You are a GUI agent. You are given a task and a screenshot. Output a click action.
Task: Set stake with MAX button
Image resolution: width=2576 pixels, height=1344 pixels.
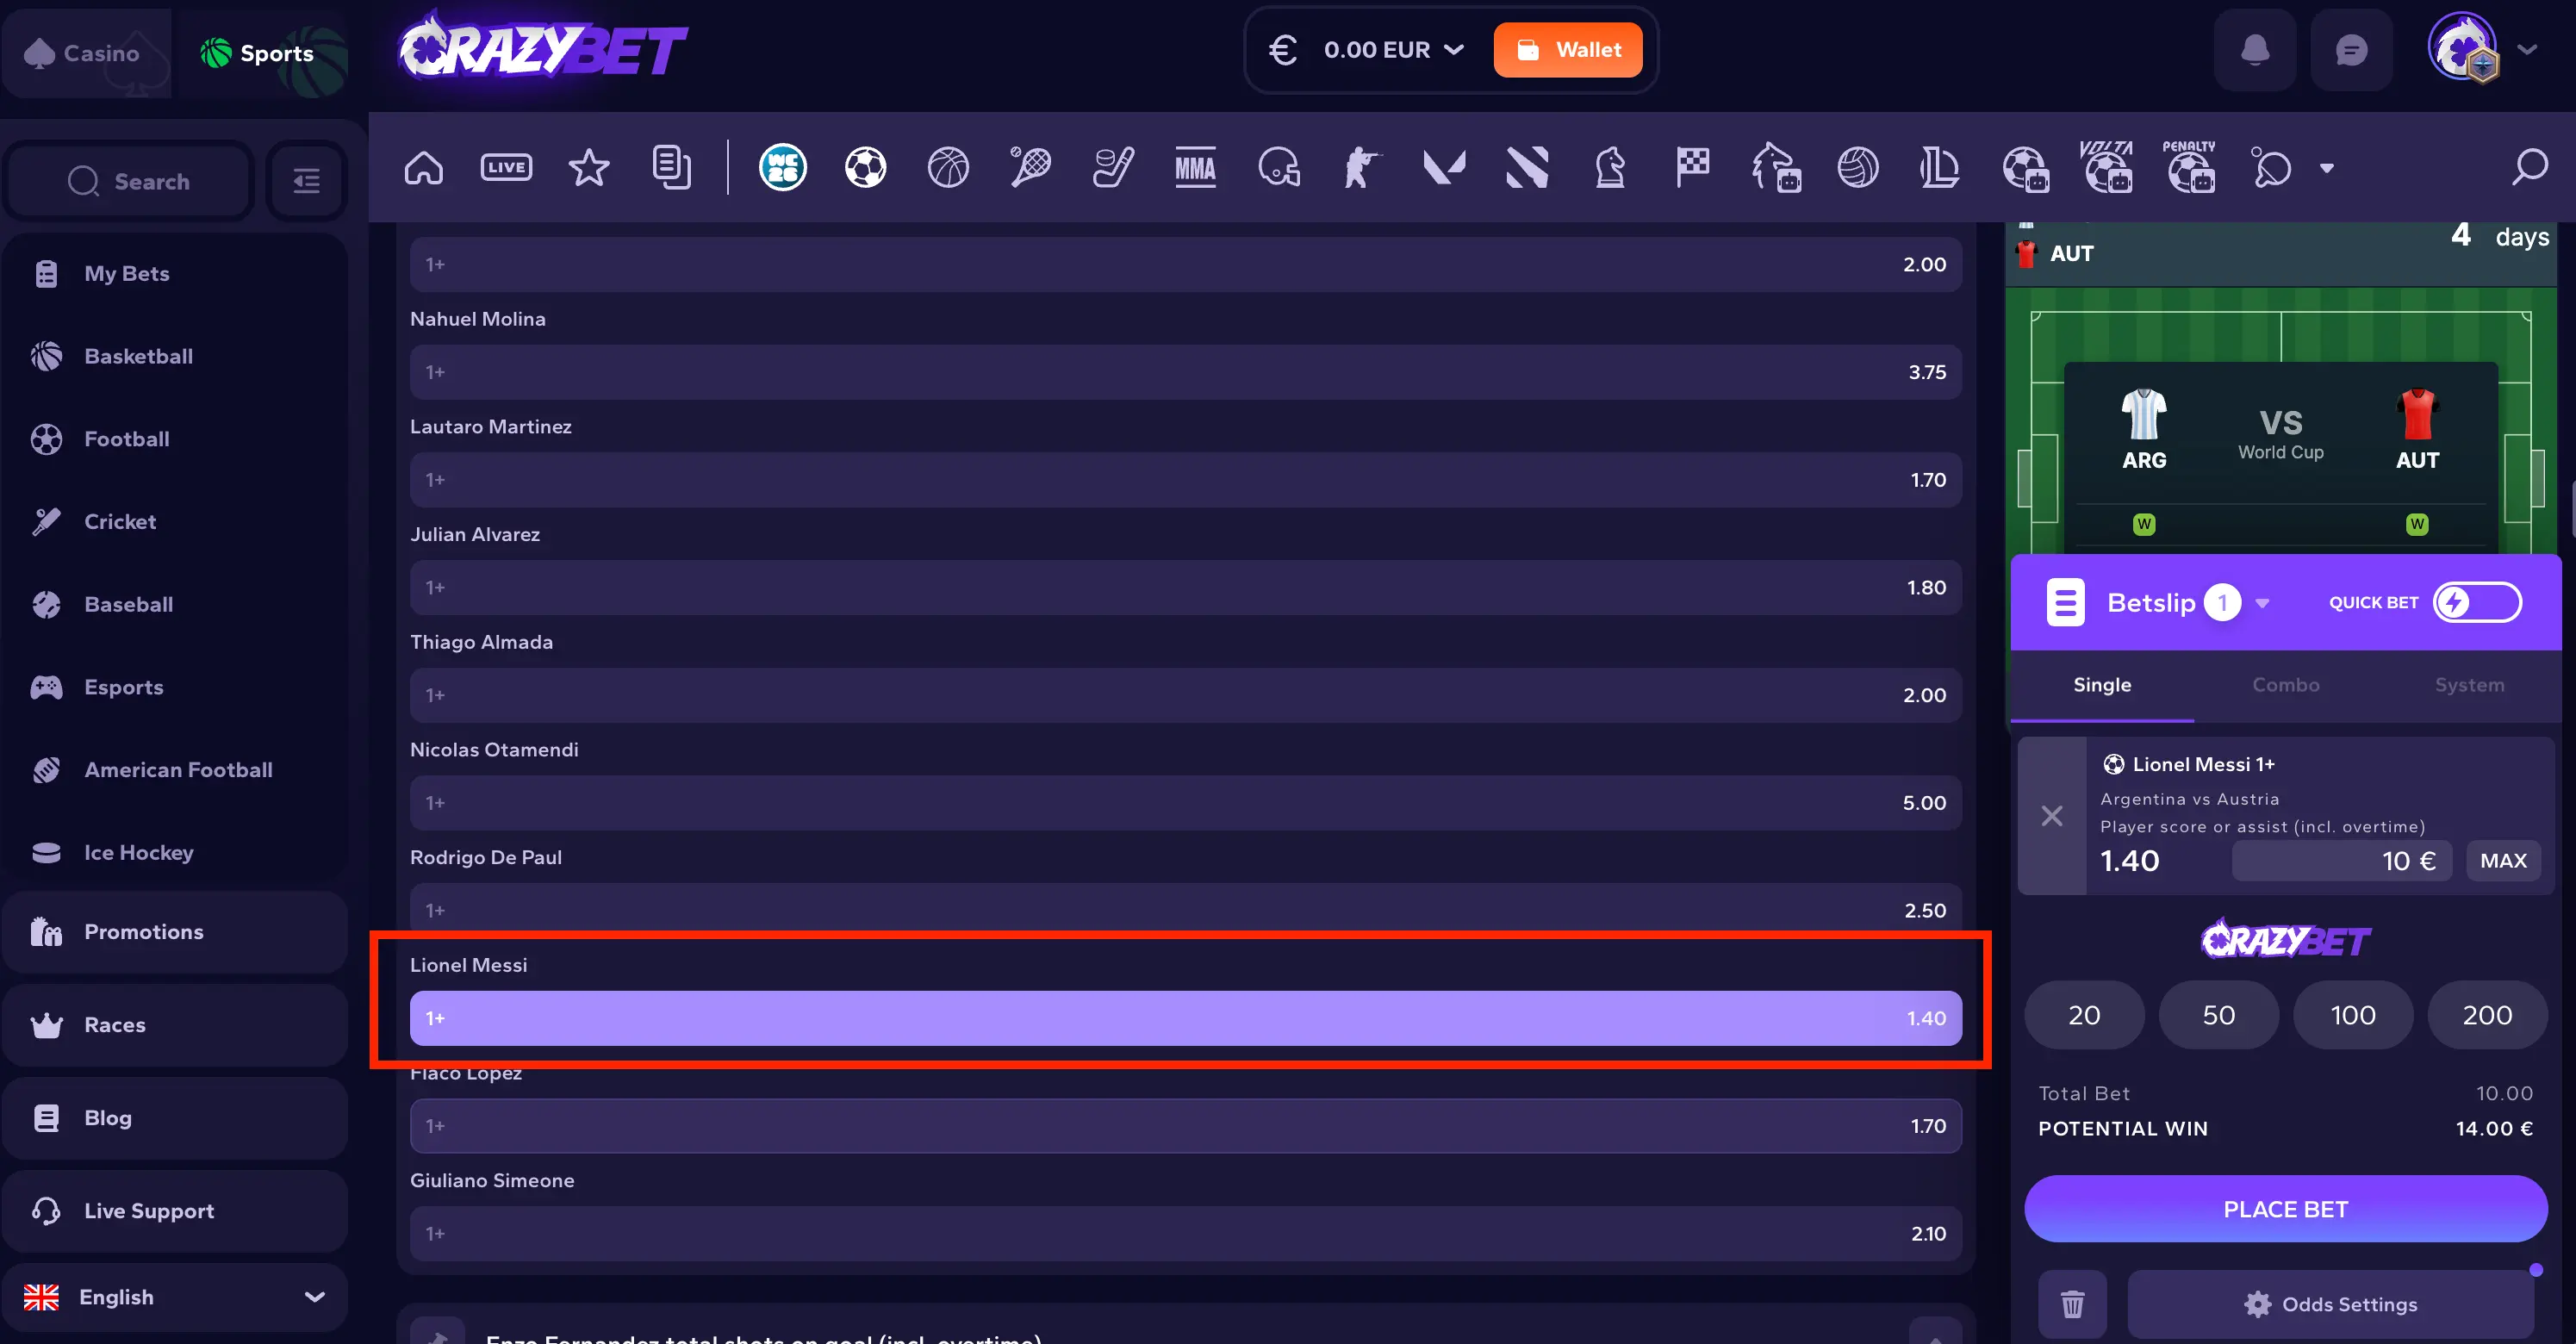2503,861
